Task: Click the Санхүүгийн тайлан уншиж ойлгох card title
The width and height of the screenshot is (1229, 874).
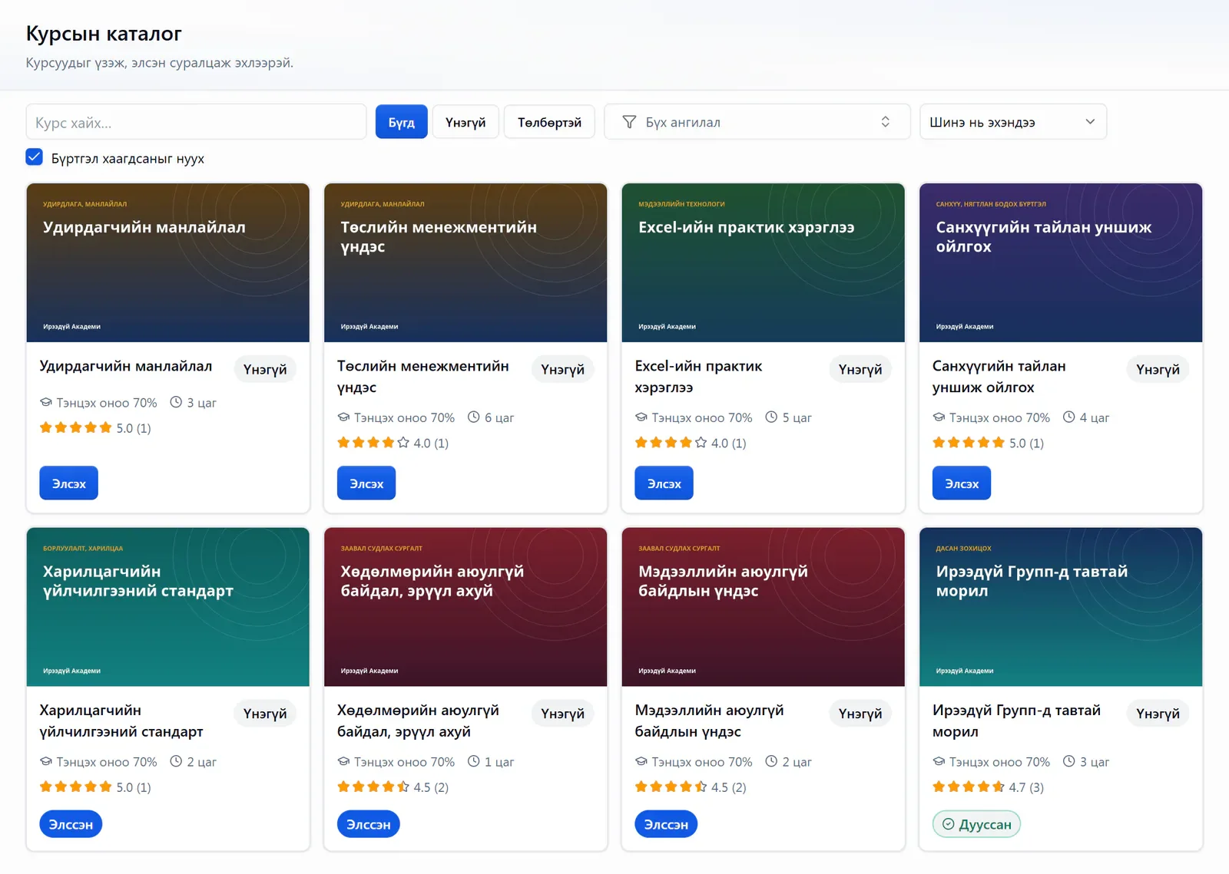Action: tap(999, 377)
